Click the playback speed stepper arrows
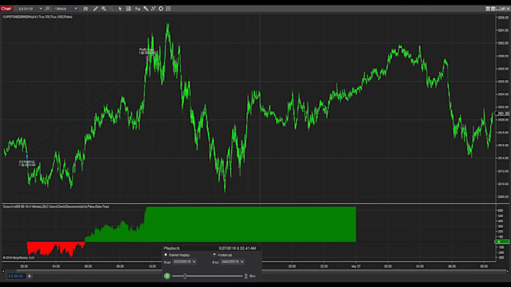 246,276
